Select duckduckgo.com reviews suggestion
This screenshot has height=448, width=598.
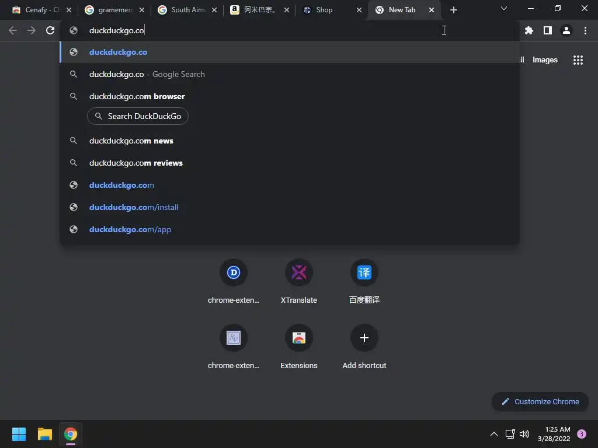tap(290, 163)
